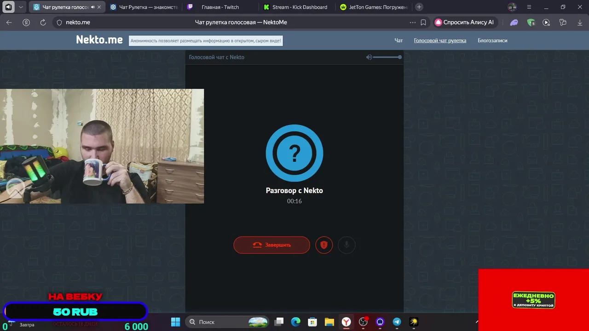Screen dimensions: 589x331
Task: Switch to JetTon Games tab
Action: 374,7
